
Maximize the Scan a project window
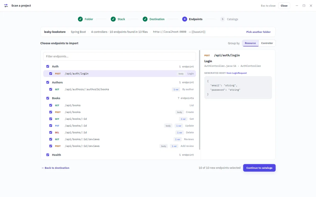click(x=304, y=6)
